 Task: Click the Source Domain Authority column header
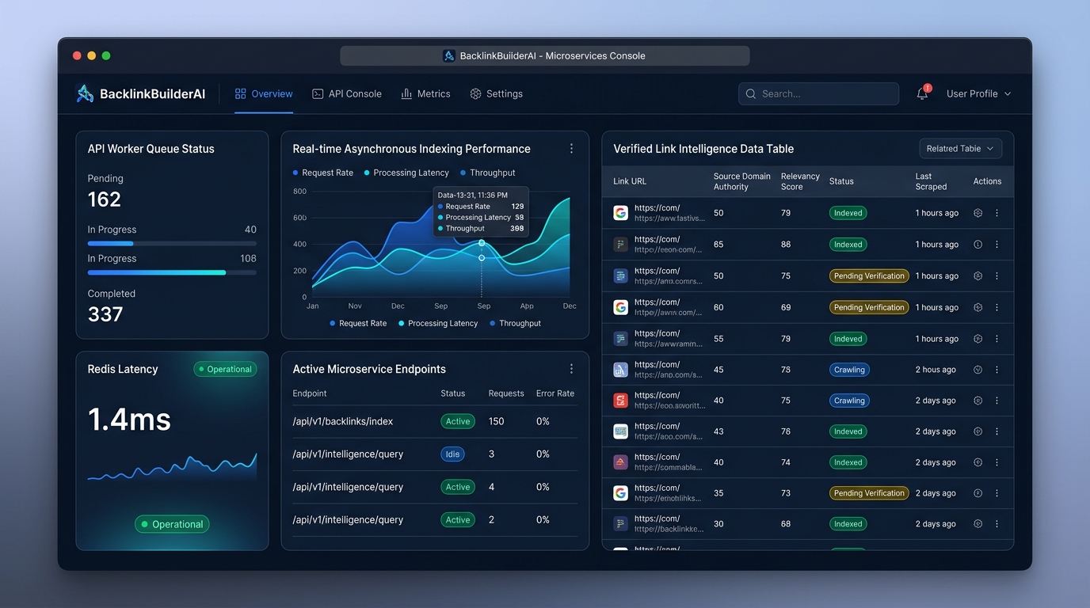742,181
